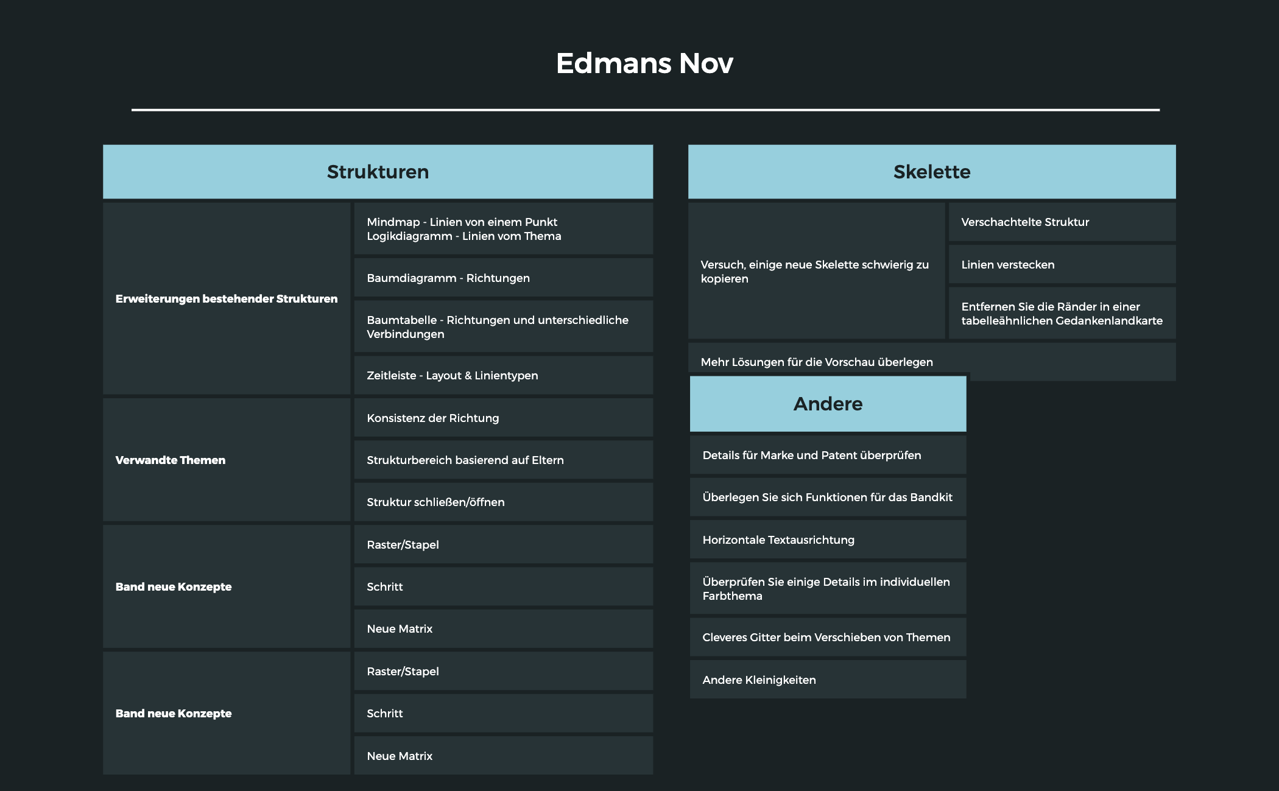Click Versuch, einige neue Skelette cell
The height and width of the screenshot is (791, 1279).
coord(816,271)
